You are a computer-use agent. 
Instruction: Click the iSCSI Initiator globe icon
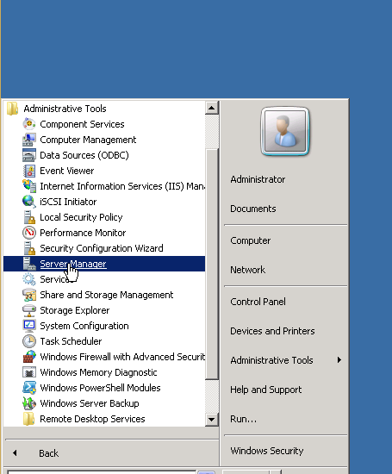coord(29,202)
